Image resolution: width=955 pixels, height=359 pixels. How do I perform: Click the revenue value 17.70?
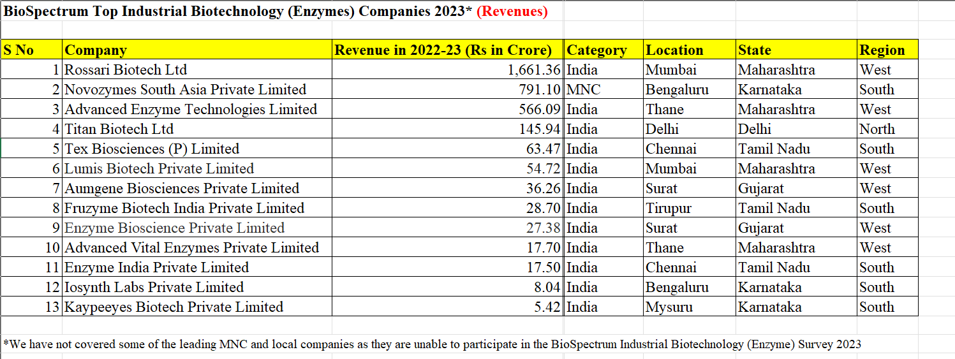pos(448,247)
